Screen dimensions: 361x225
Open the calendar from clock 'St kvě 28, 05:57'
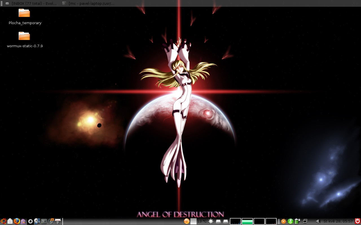pyautogui.click(x=338, y=221)
